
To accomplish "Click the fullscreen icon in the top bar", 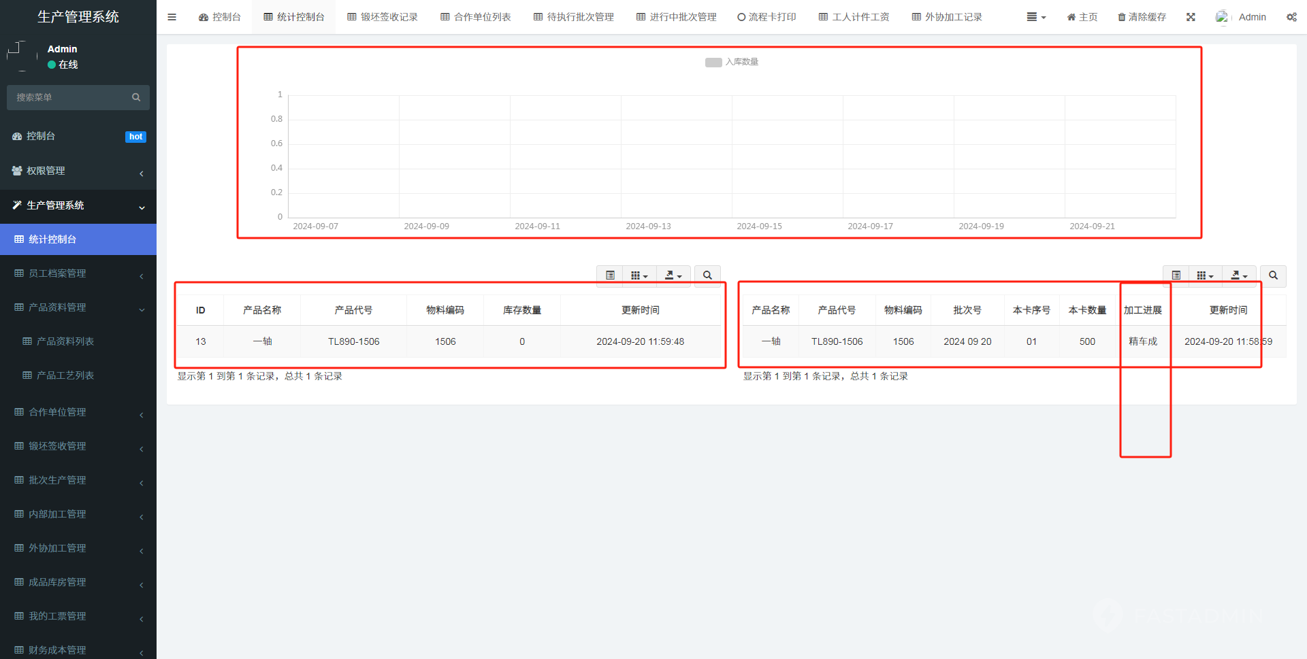I will coord(1191,17).
